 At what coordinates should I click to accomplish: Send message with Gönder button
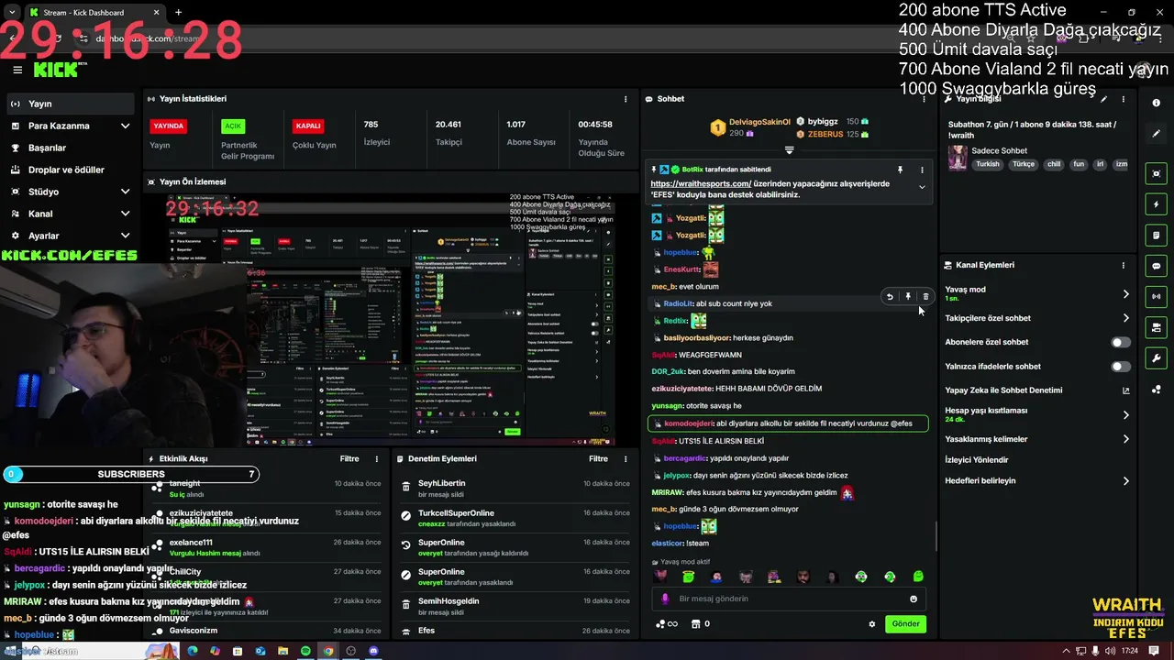tap(905, 624)
